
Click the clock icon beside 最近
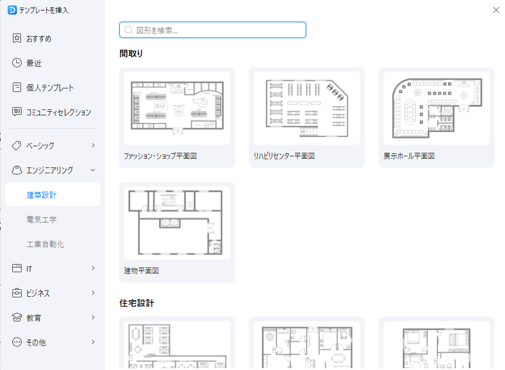(17, 63)
